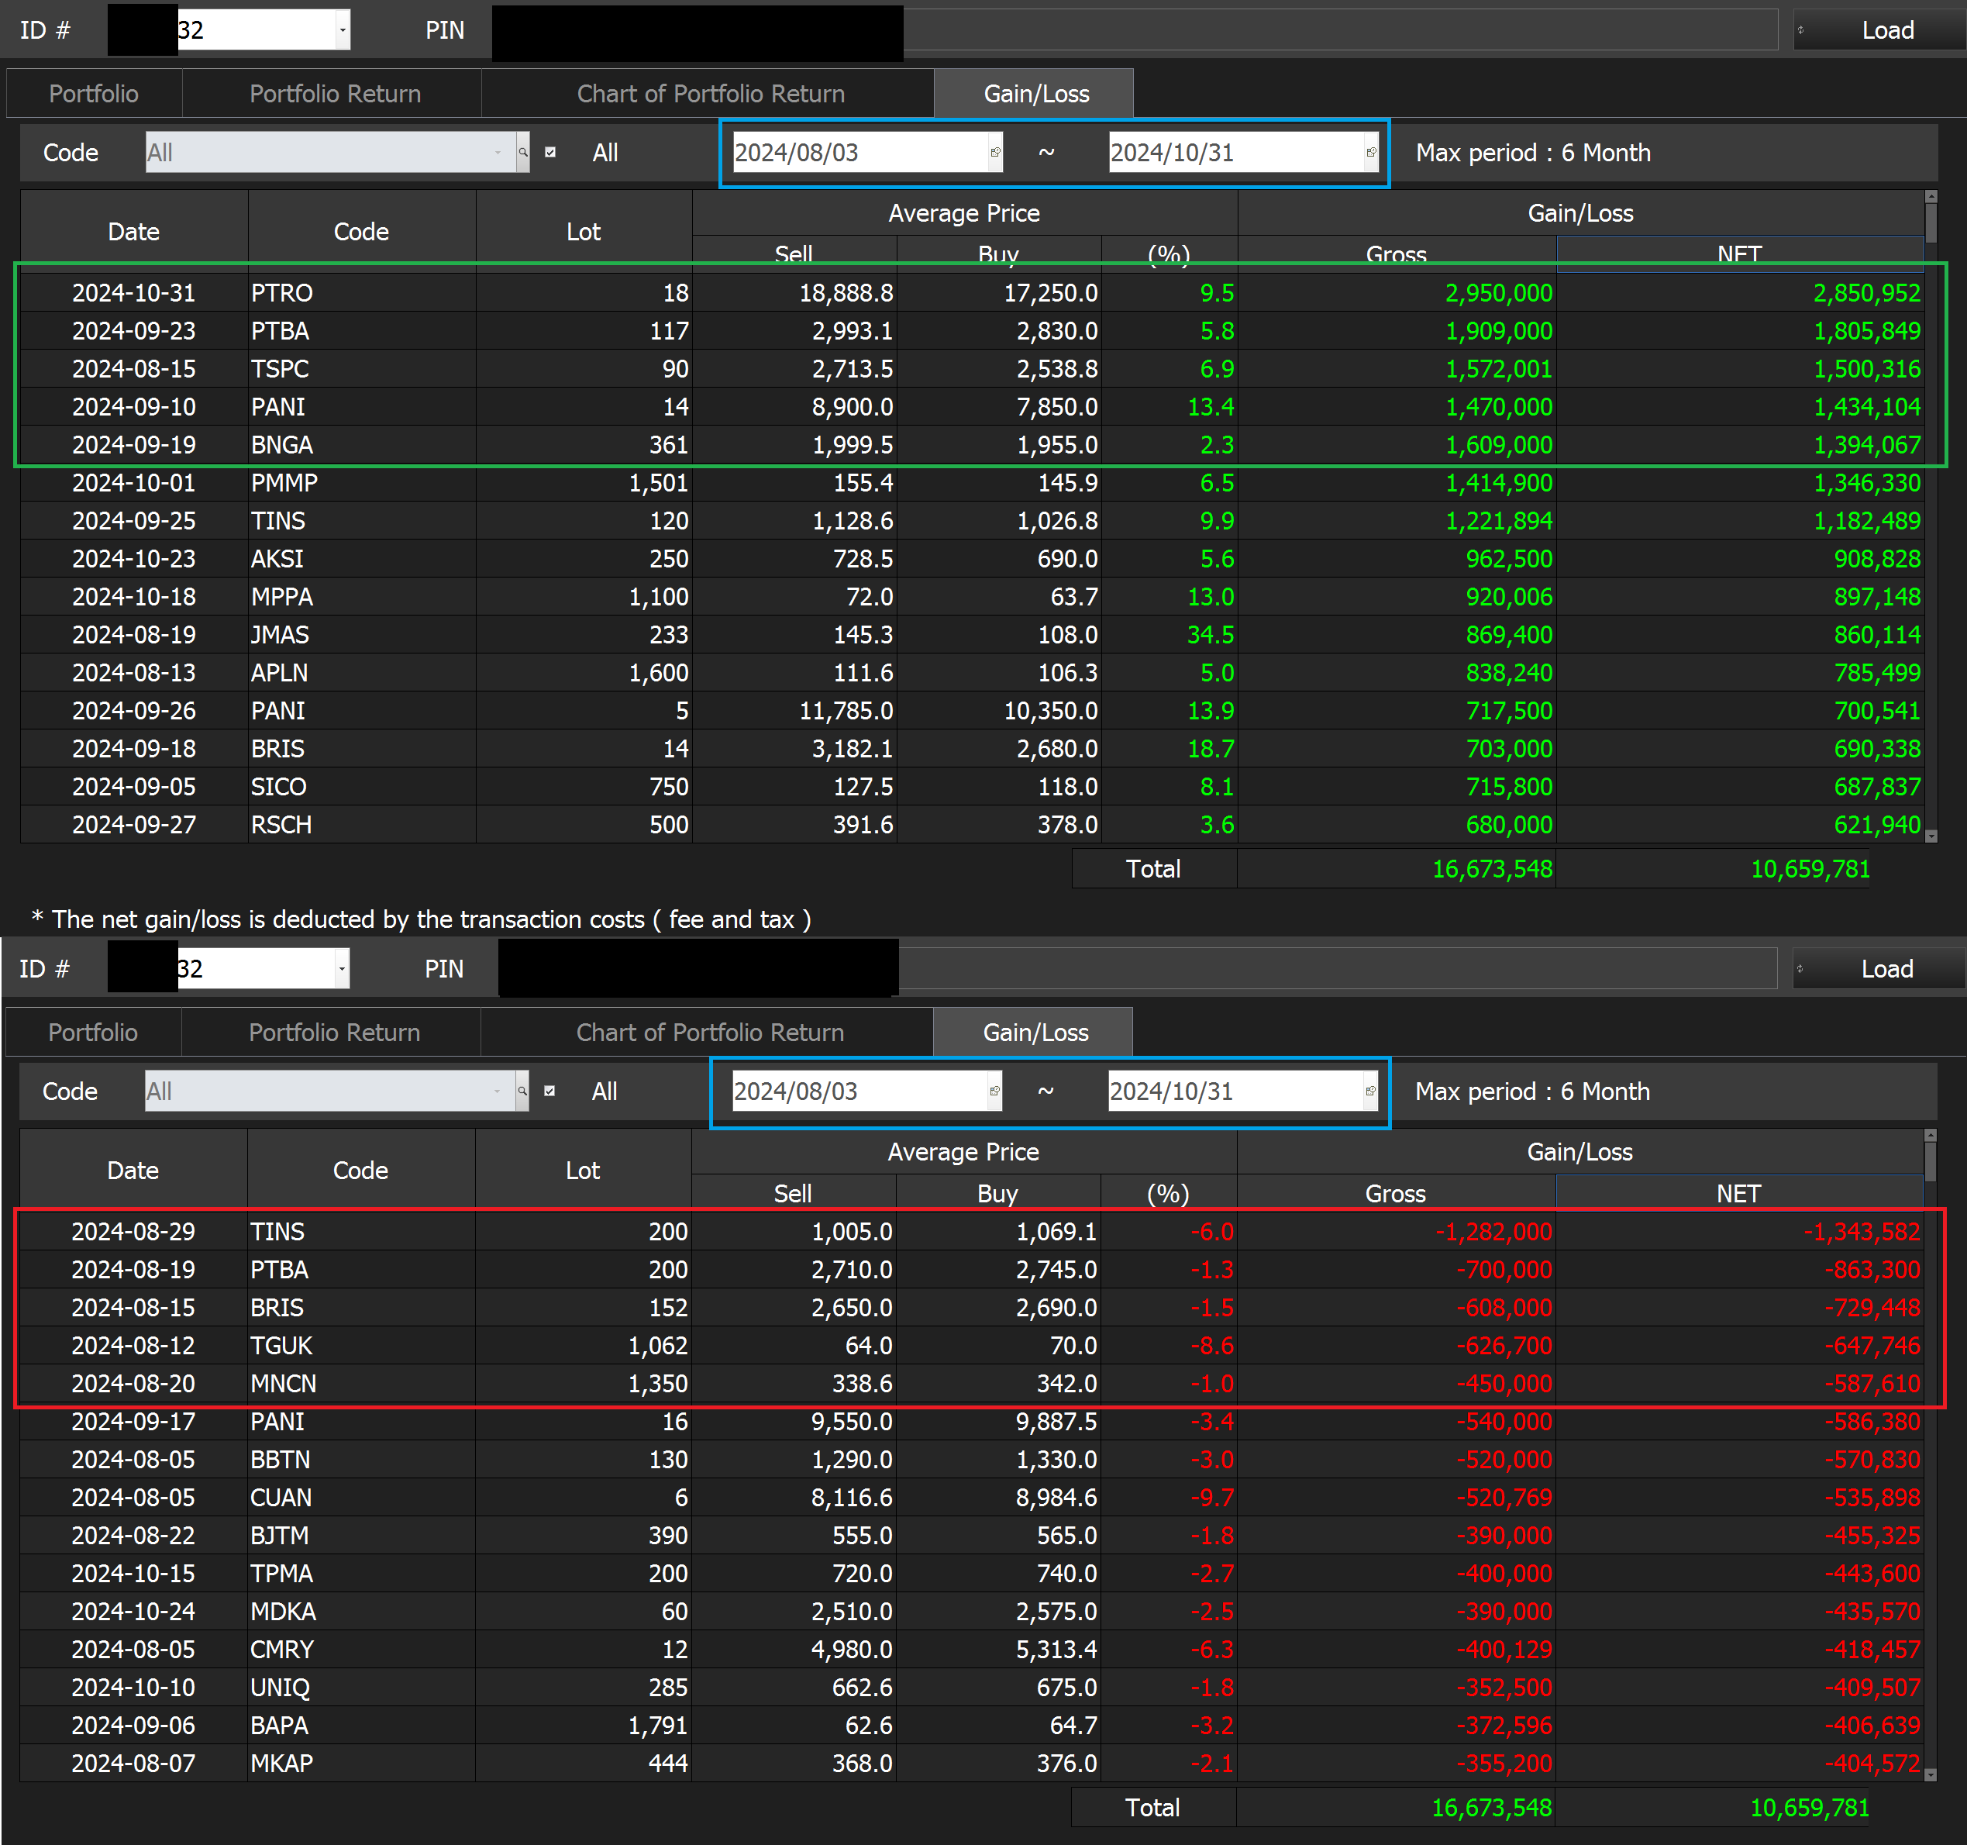
Task: Click the top gain/loss table vertical scrollbar
Action: pyautogui.click(x=1931, y=516)
